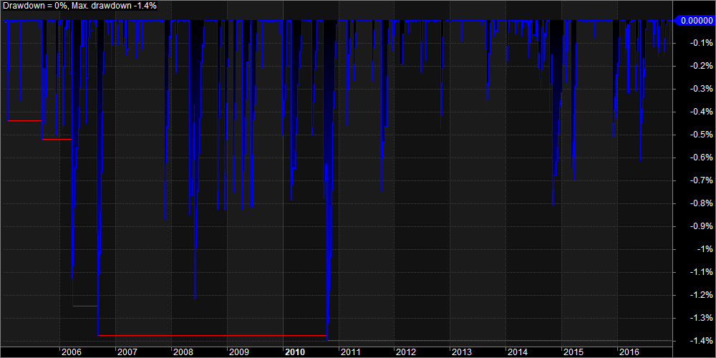This screenshot has height=358, width=716.
Task: Select the bold 2010 year label
Action: [294, 352]
